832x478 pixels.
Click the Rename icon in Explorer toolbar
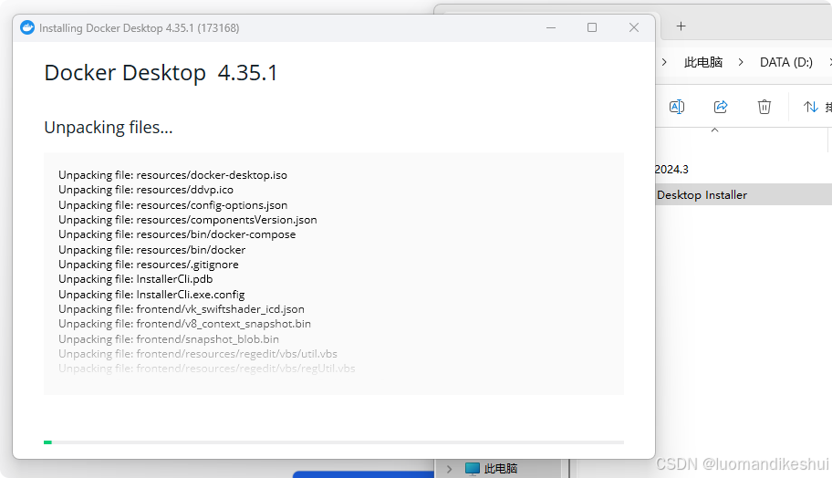(677, 107)
